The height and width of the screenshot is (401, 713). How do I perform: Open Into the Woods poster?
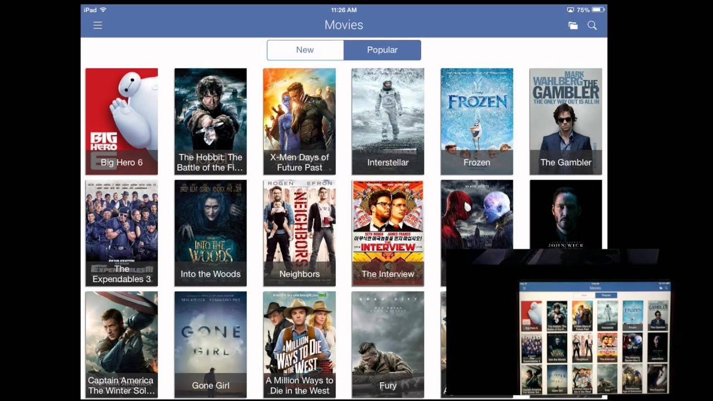211,233
